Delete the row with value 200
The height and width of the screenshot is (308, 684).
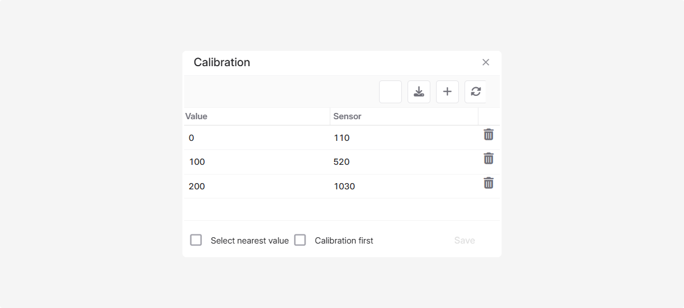[488, 183]
